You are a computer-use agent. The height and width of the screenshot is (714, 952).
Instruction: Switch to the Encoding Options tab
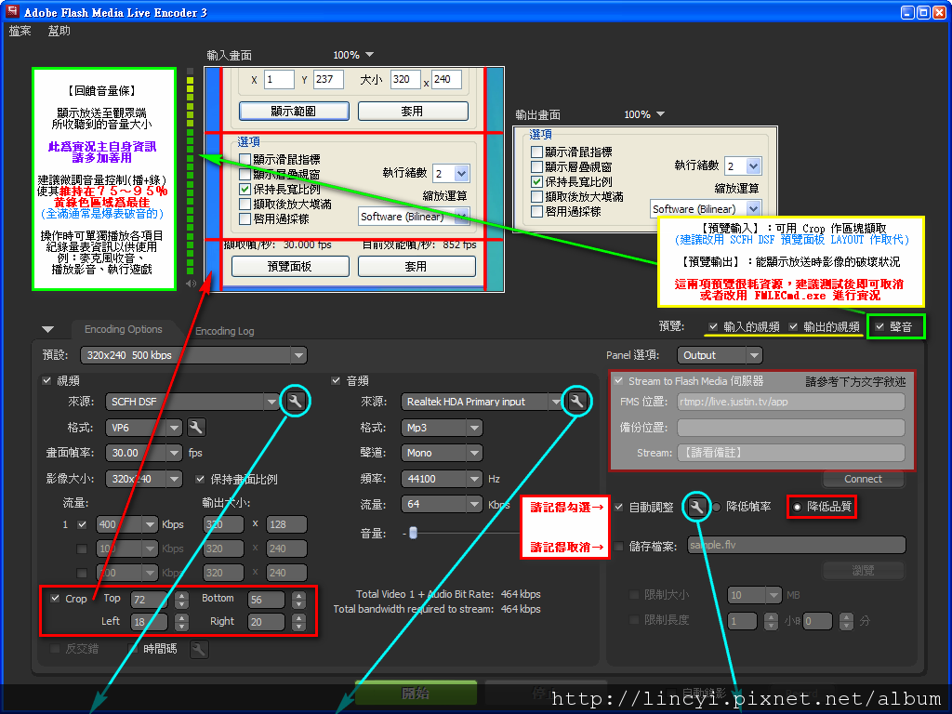coord(124,329)
